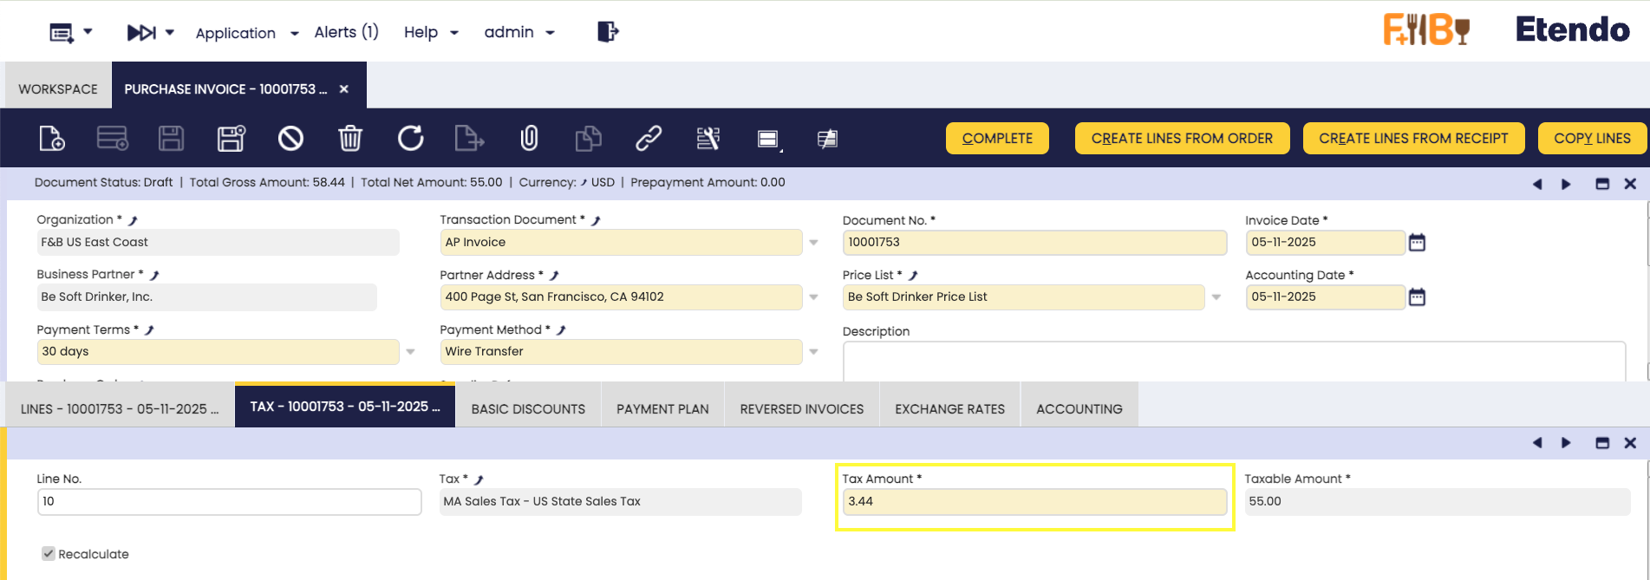1650x580 pixels.
Task: Open the Accounting tab
Action: (1079, 409)
